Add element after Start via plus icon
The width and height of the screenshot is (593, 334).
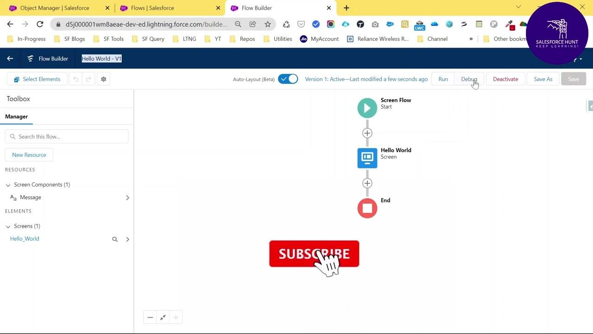point(367,133)
